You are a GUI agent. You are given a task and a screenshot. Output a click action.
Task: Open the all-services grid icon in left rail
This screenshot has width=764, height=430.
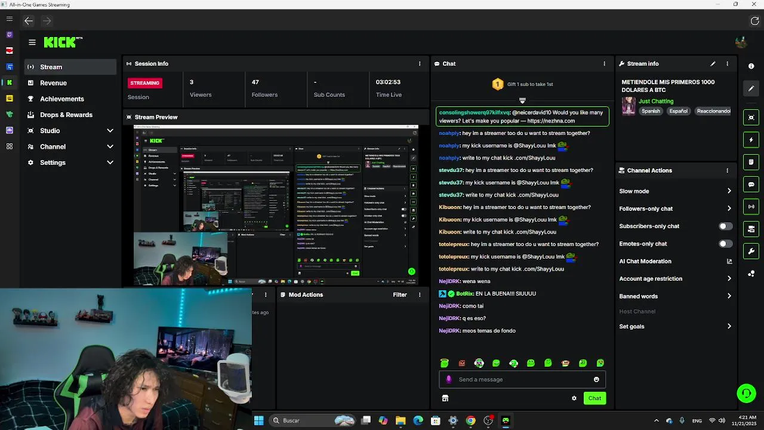click(9, 146)
